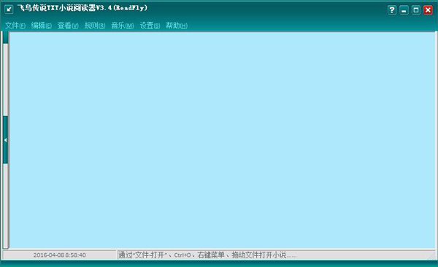Open the 查看(V) menu
This screenshot has height=267, width=438.
68,26
